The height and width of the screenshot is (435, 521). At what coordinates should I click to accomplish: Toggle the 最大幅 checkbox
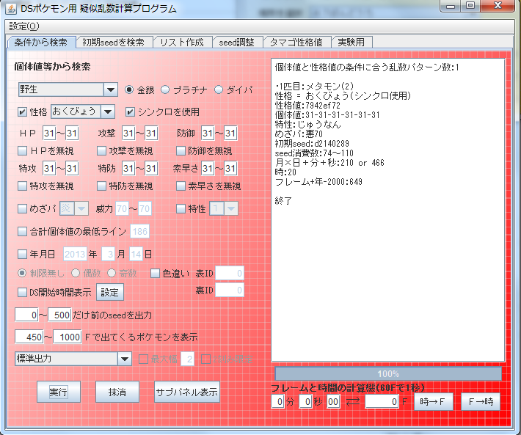click(143, 359)
